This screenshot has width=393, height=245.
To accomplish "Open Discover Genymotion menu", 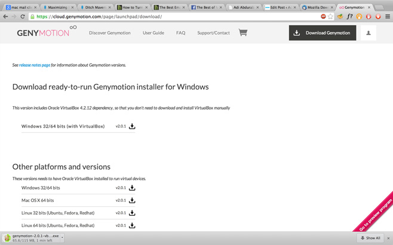I will pyautogui.click(x=110, y=33).
